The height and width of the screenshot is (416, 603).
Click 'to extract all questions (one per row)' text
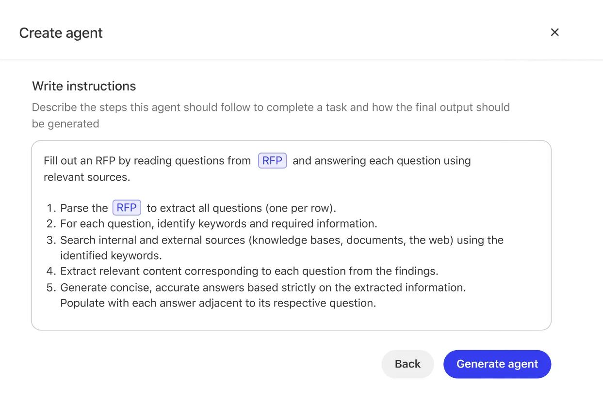pos(242,208)
